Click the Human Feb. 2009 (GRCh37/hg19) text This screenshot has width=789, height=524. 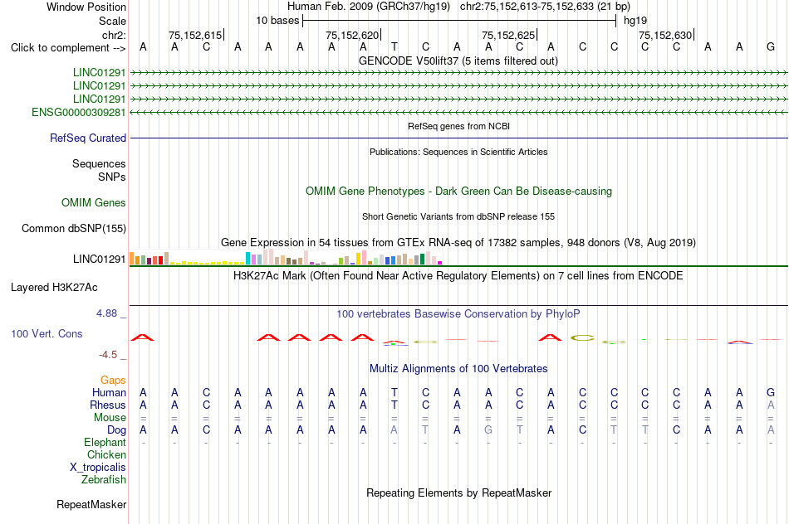click(x=370, y=7)
